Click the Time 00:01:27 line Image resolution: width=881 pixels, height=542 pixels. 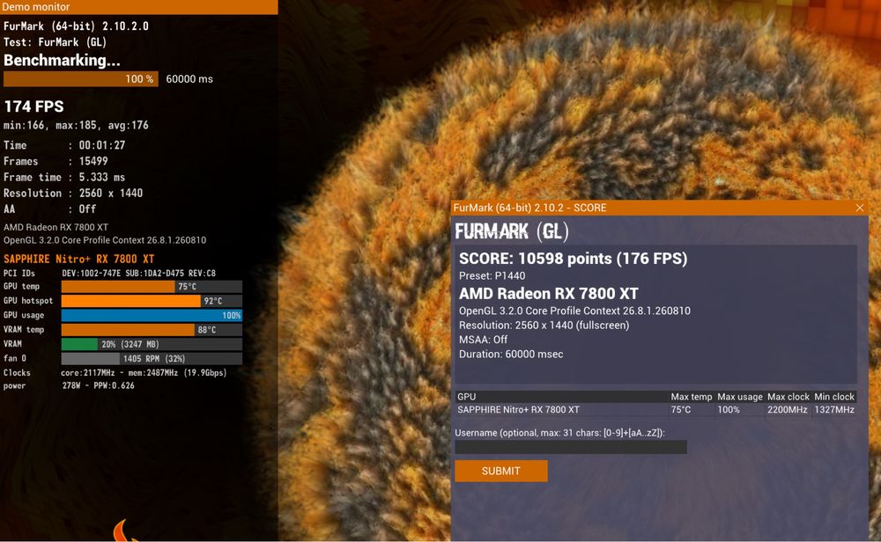pos(64,145)
